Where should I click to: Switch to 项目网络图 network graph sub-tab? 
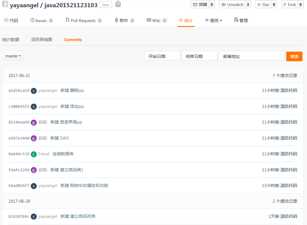tap(42, 40)
